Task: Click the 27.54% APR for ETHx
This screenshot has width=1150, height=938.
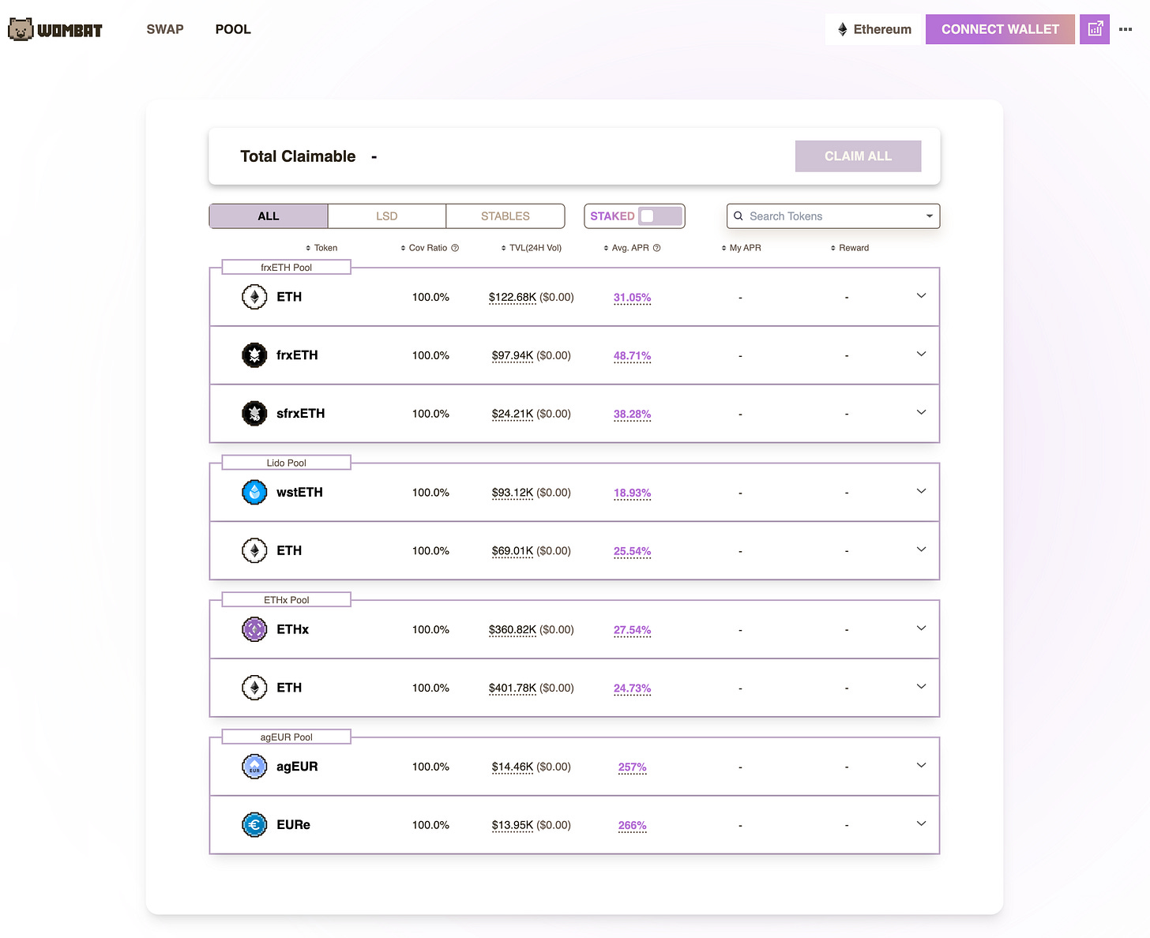Action: tap(632, 631)
